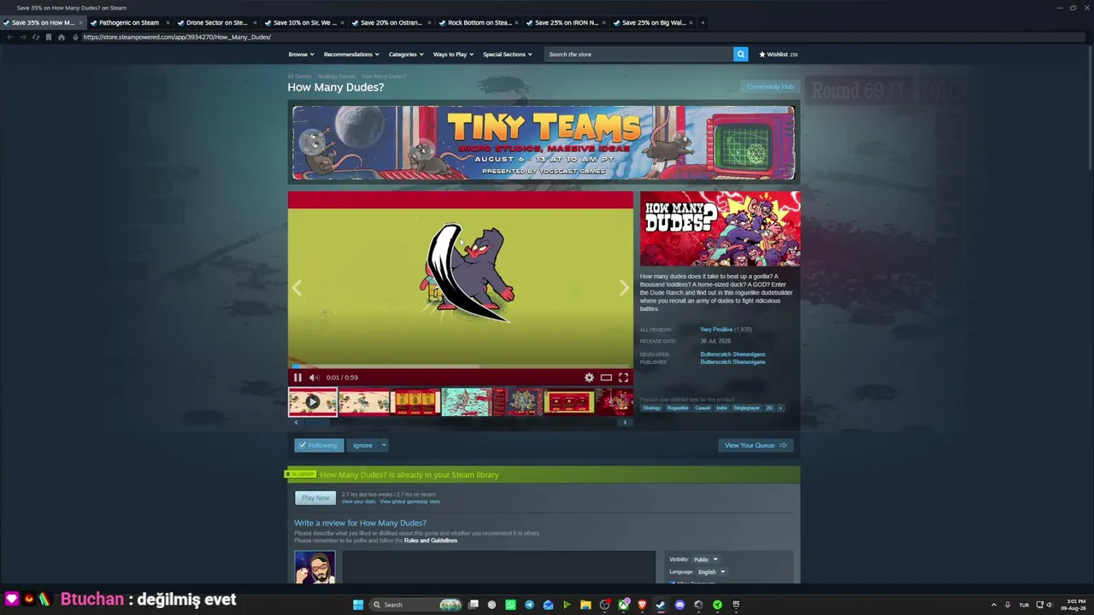Mute the trailer volume speaker icon

coord(314,378)
